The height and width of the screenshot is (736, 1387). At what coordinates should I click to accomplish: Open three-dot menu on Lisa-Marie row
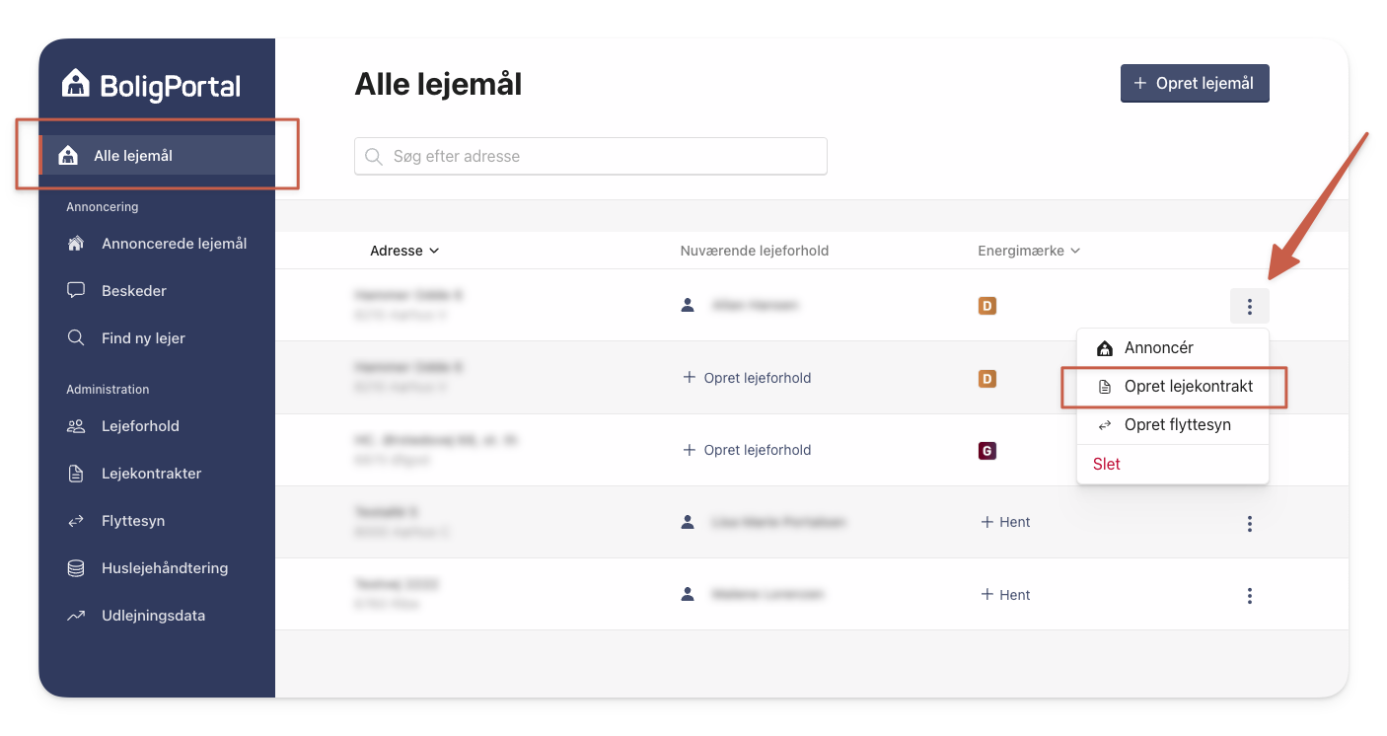(x=1249, y=524)
